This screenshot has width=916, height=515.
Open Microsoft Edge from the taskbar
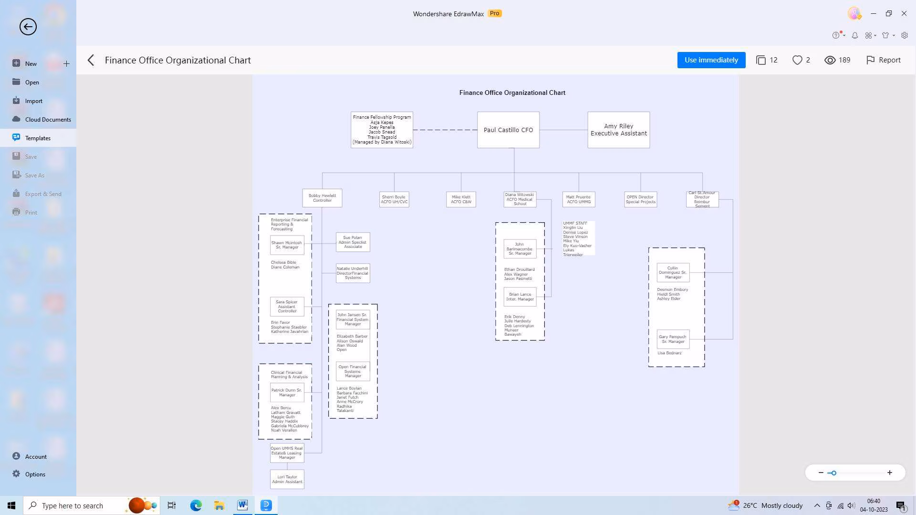196,505
